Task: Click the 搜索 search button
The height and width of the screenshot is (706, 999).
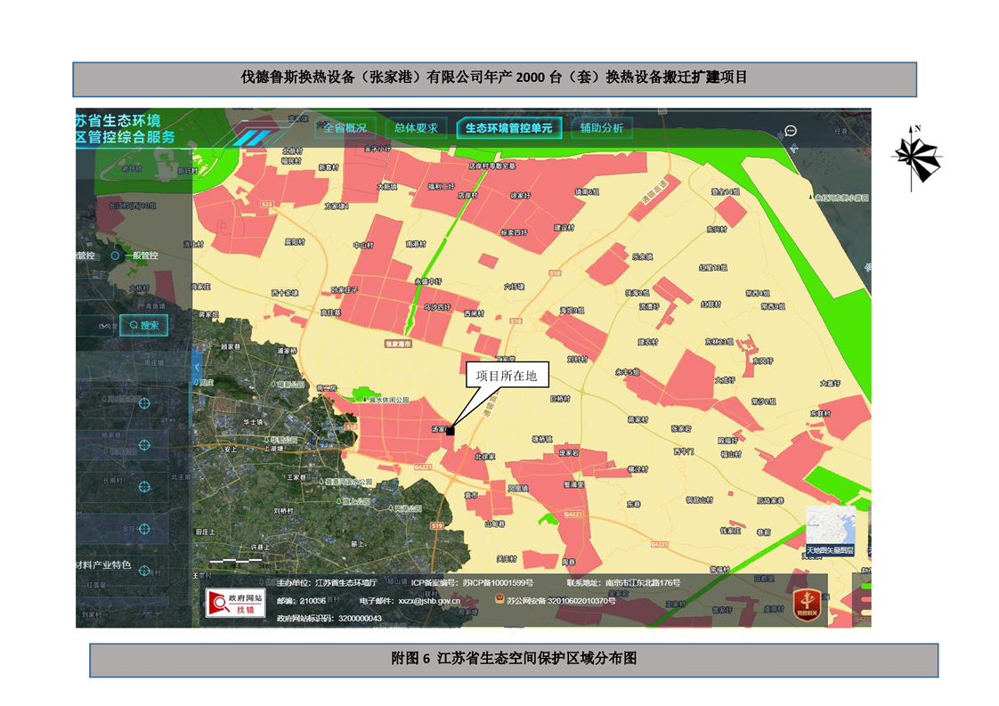Action: tap(143, 326)
